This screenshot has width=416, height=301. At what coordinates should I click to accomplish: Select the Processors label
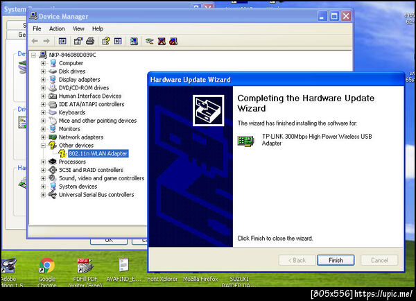(x=72, y=162)
